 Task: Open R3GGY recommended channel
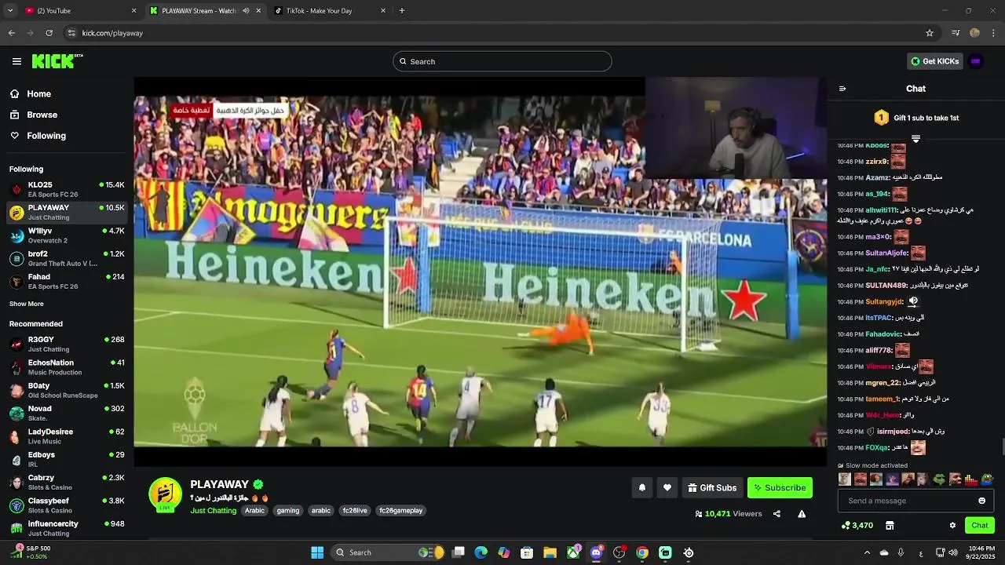[x=67, y=344]
